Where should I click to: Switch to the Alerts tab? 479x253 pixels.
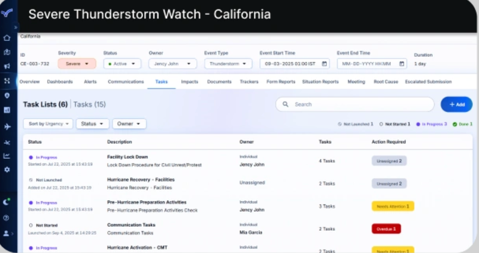pos(90,82)
